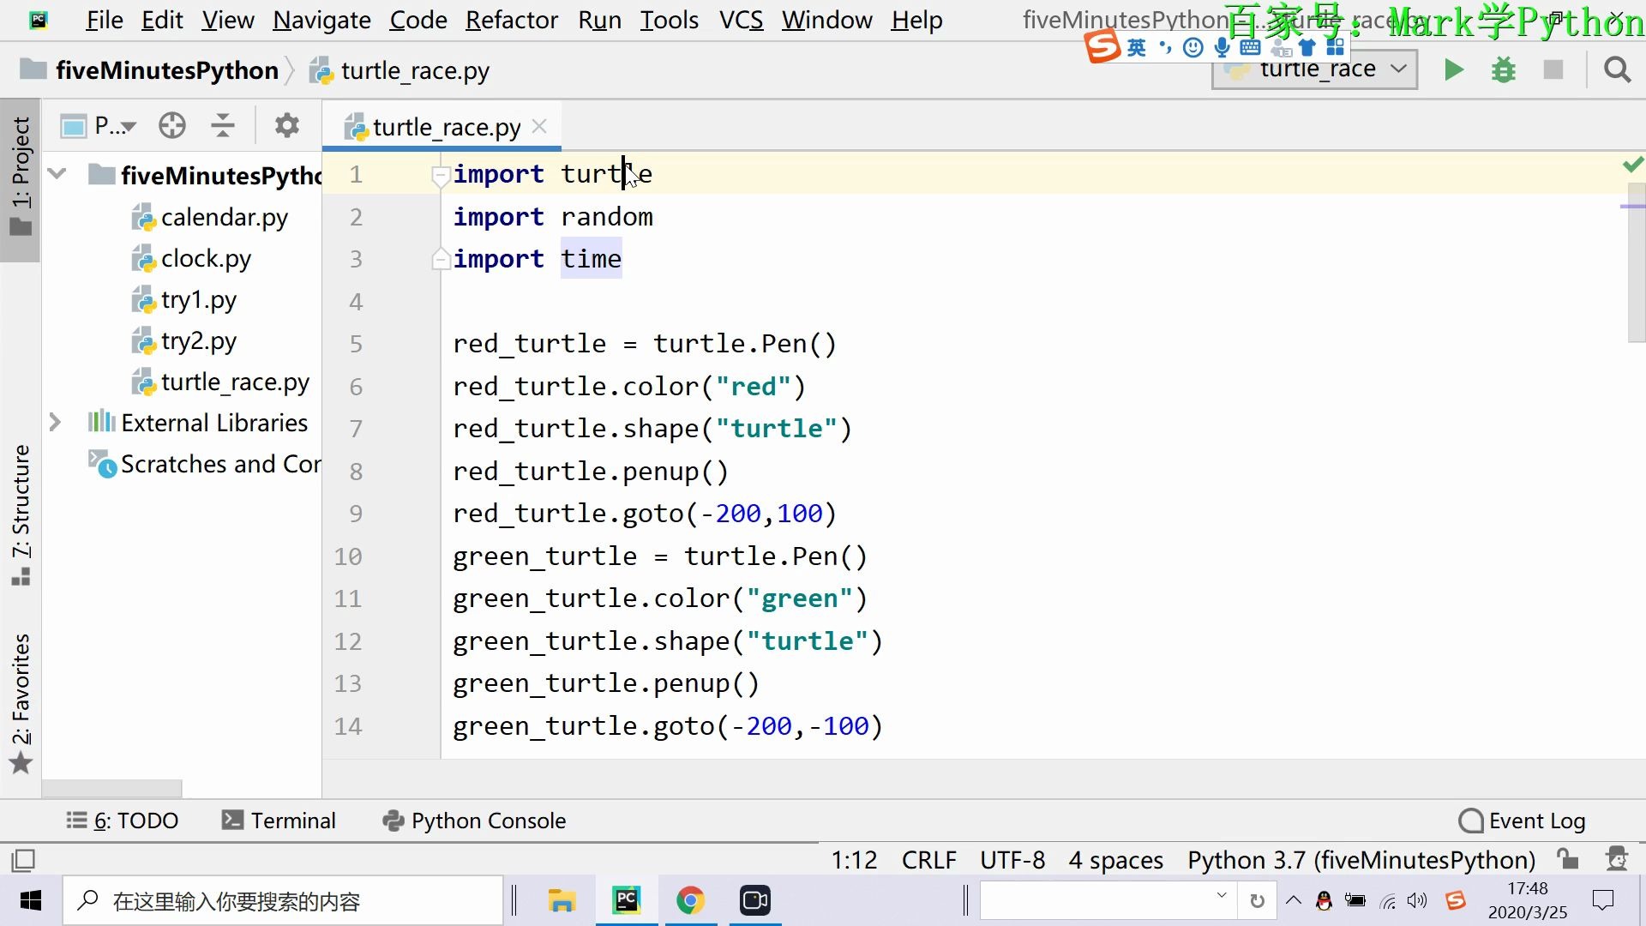Open the turtle_race run configuration dropdown
Viewport: 1646px width, 926px height.
click(1400, 69)
